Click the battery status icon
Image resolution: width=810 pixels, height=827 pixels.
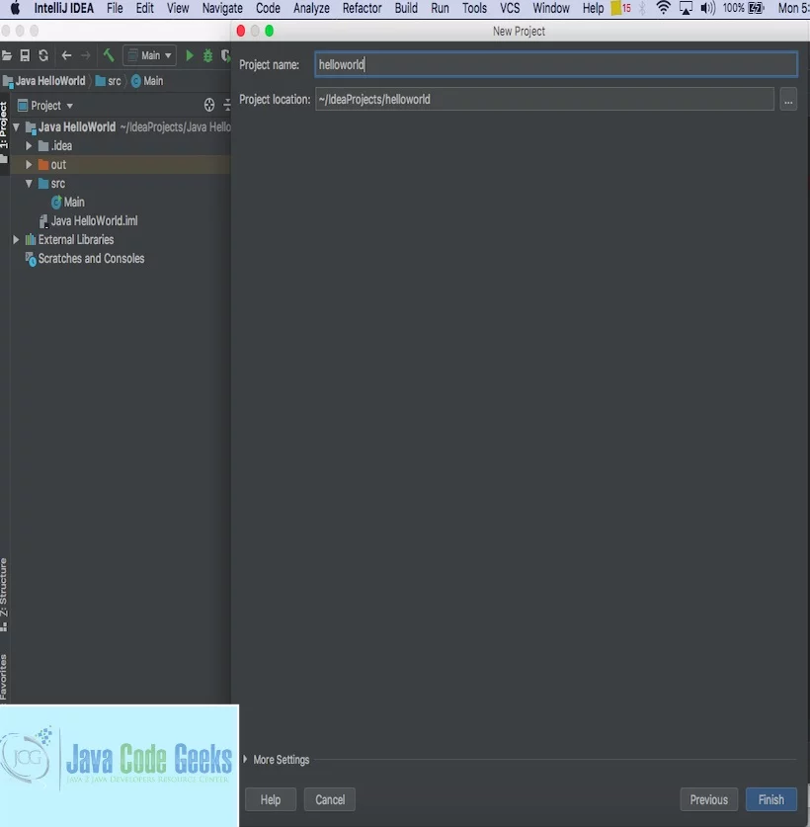coord(757,8)
